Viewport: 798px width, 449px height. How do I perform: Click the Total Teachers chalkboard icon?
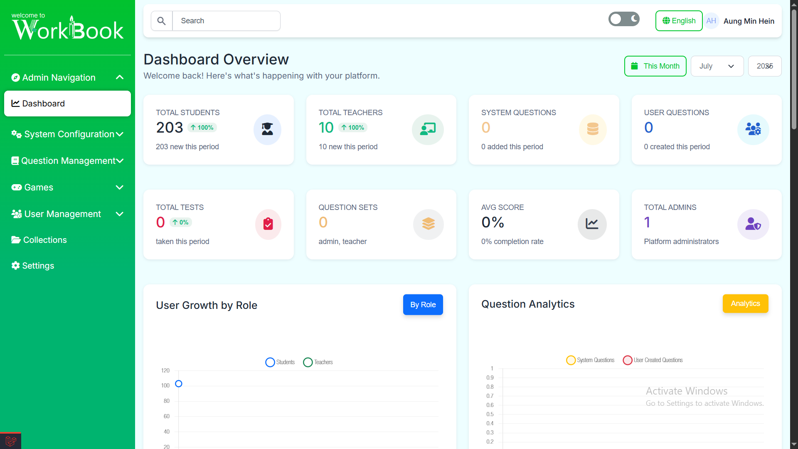pyautogui.click(x=428, y=129)
